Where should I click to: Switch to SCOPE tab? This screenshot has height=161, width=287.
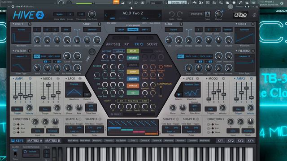(152, 44)
